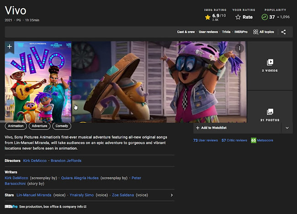Open IMDbPro in the topic bar
The height and width of the screenshot is (214, 297).
pyautogui.click(x=241, y=32)
